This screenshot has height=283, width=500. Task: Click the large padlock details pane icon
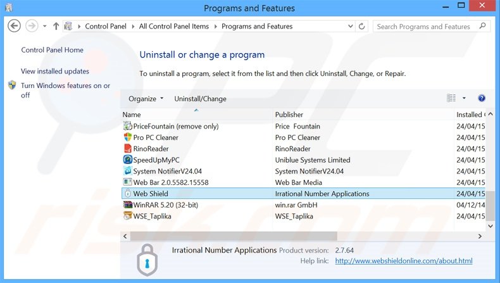point(147,260)
